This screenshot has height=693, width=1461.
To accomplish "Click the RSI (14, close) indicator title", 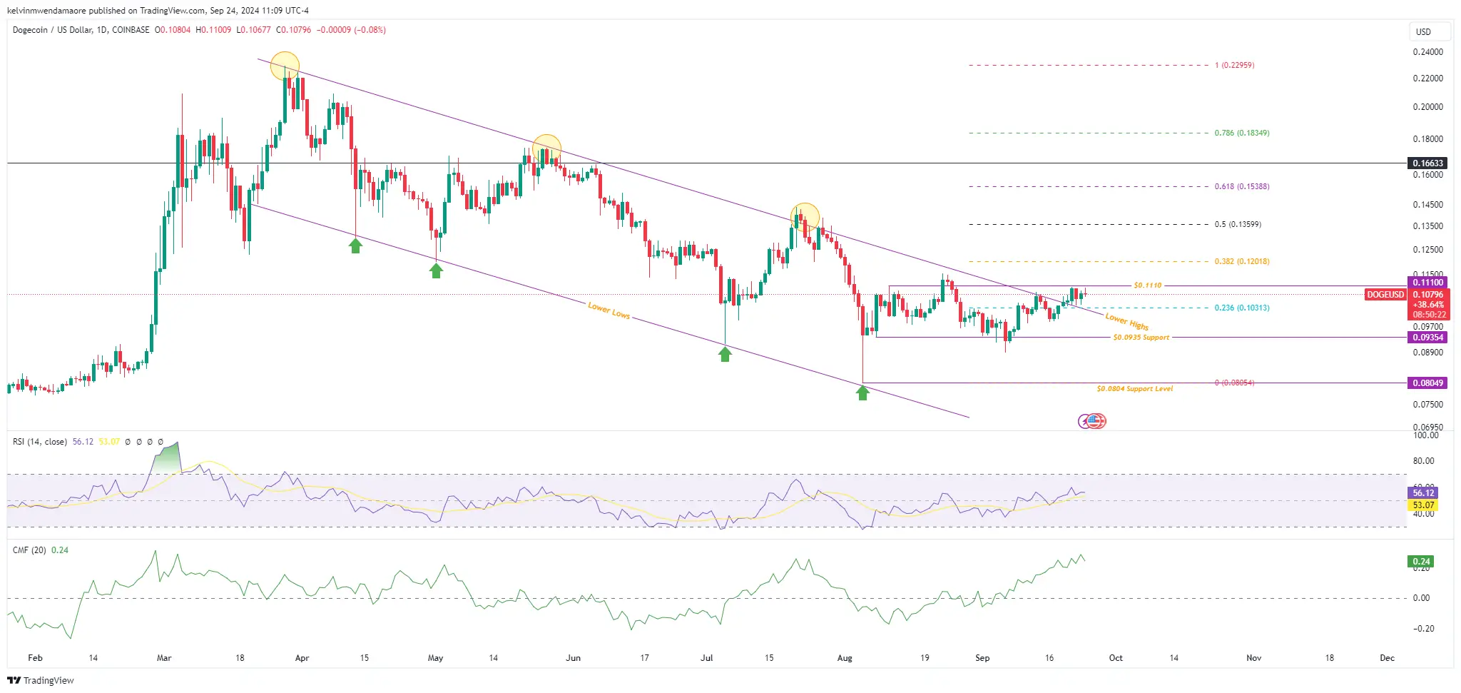I will (40, 442).
